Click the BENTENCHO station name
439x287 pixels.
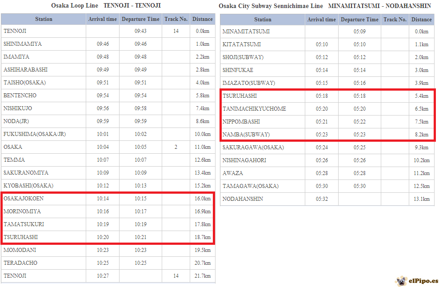20,96
